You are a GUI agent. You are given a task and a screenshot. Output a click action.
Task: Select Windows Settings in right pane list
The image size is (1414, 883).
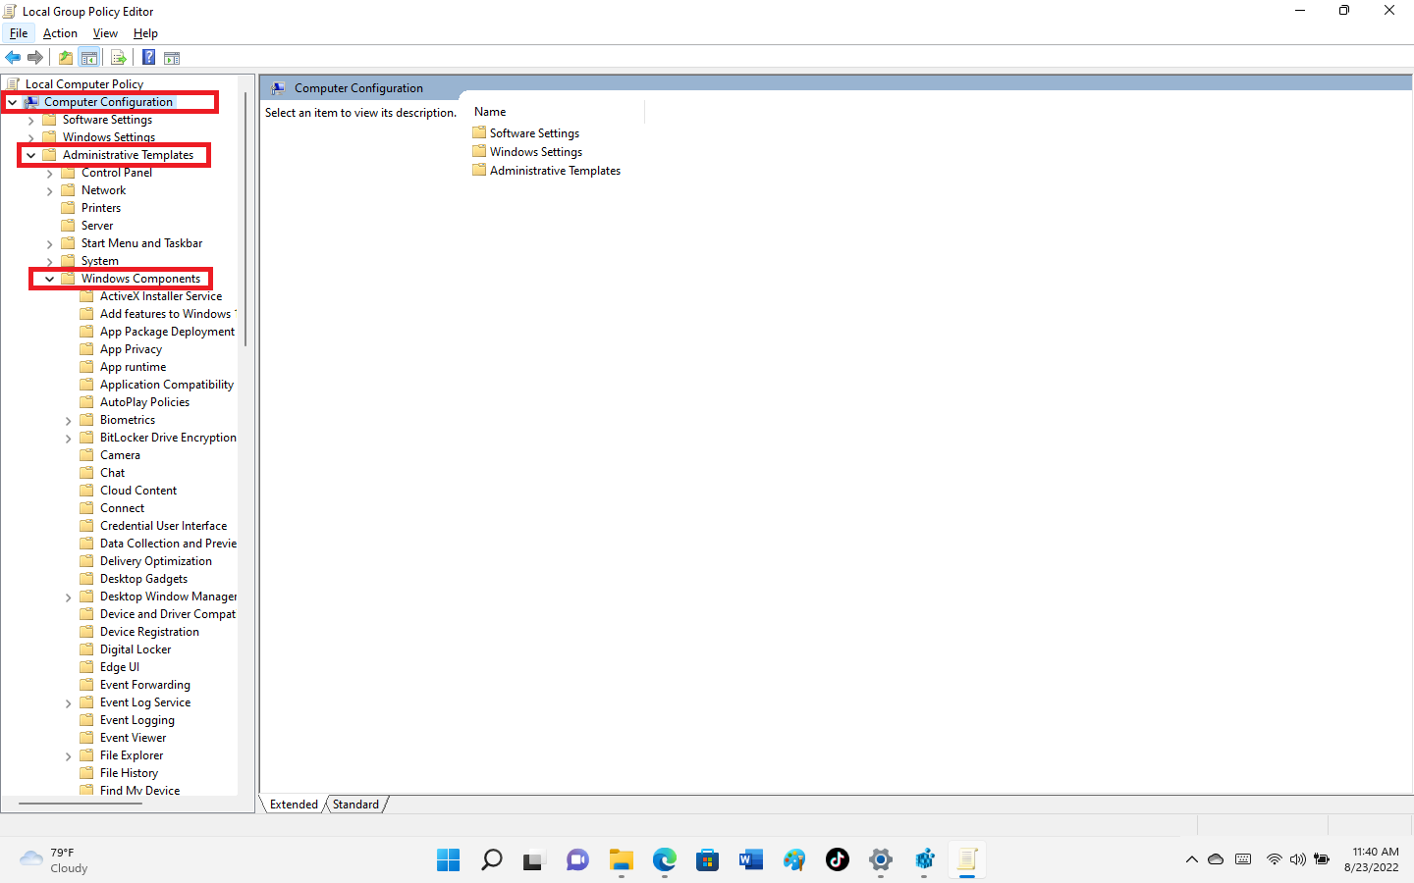coord(536,152)
